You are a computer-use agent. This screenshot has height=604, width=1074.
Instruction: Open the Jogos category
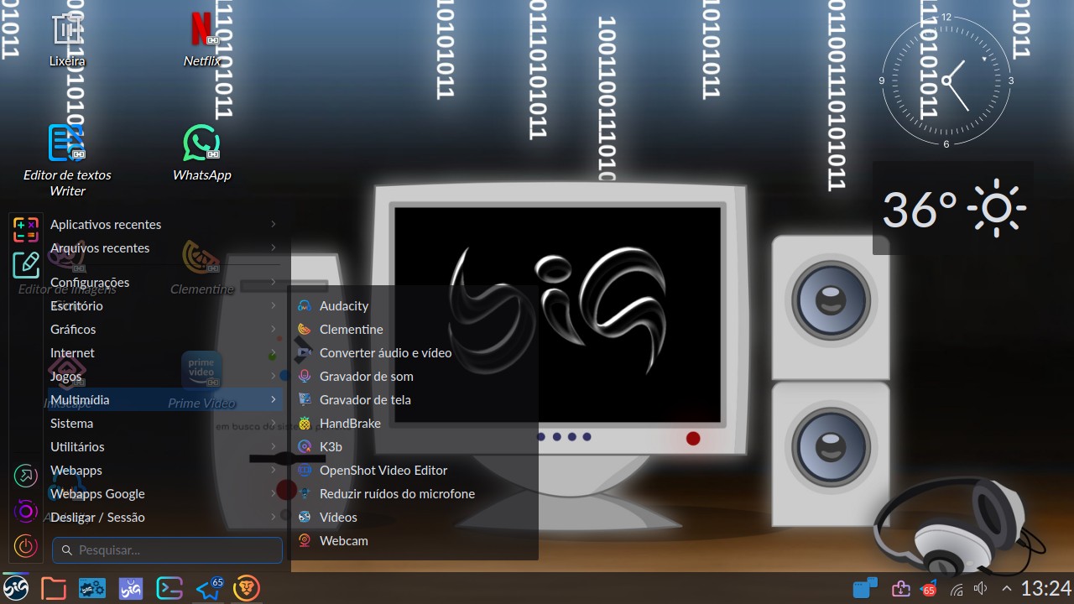(x=164, y=376)
